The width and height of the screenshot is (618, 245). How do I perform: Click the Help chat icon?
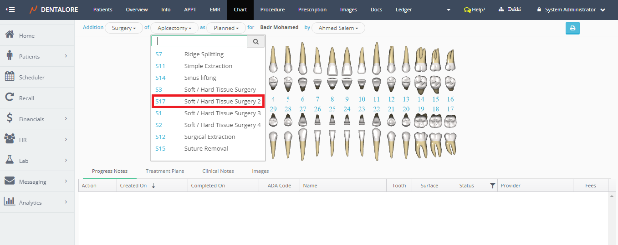[467, 10]
